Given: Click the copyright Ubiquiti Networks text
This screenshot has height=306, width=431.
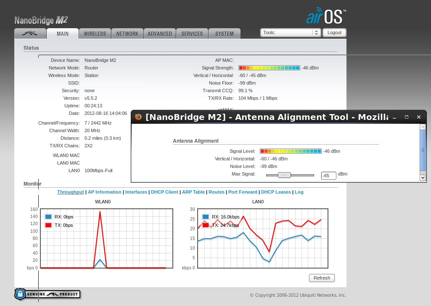Looking at the screenshot, I should (x=298, y=295).
